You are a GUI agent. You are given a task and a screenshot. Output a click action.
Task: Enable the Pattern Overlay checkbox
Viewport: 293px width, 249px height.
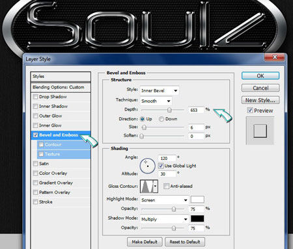tap(35, 192)
